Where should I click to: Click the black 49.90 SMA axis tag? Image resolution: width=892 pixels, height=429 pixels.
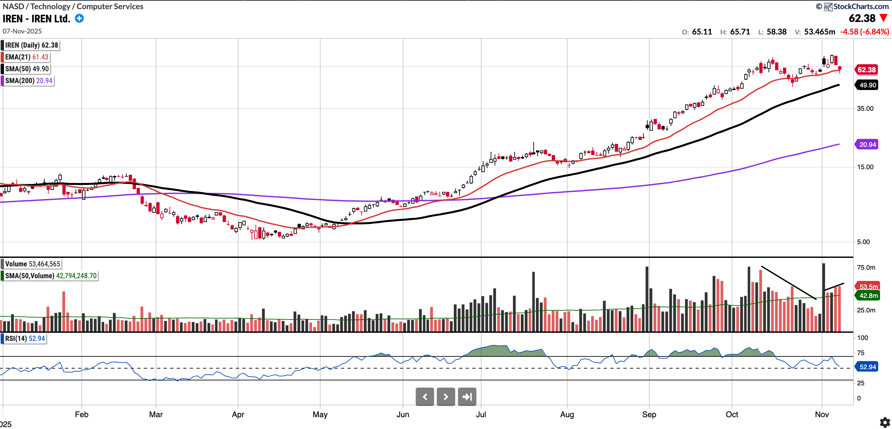click(867, 85)
